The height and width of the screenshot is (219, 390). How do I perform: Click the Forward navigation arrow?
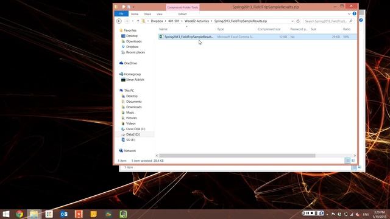127,21
